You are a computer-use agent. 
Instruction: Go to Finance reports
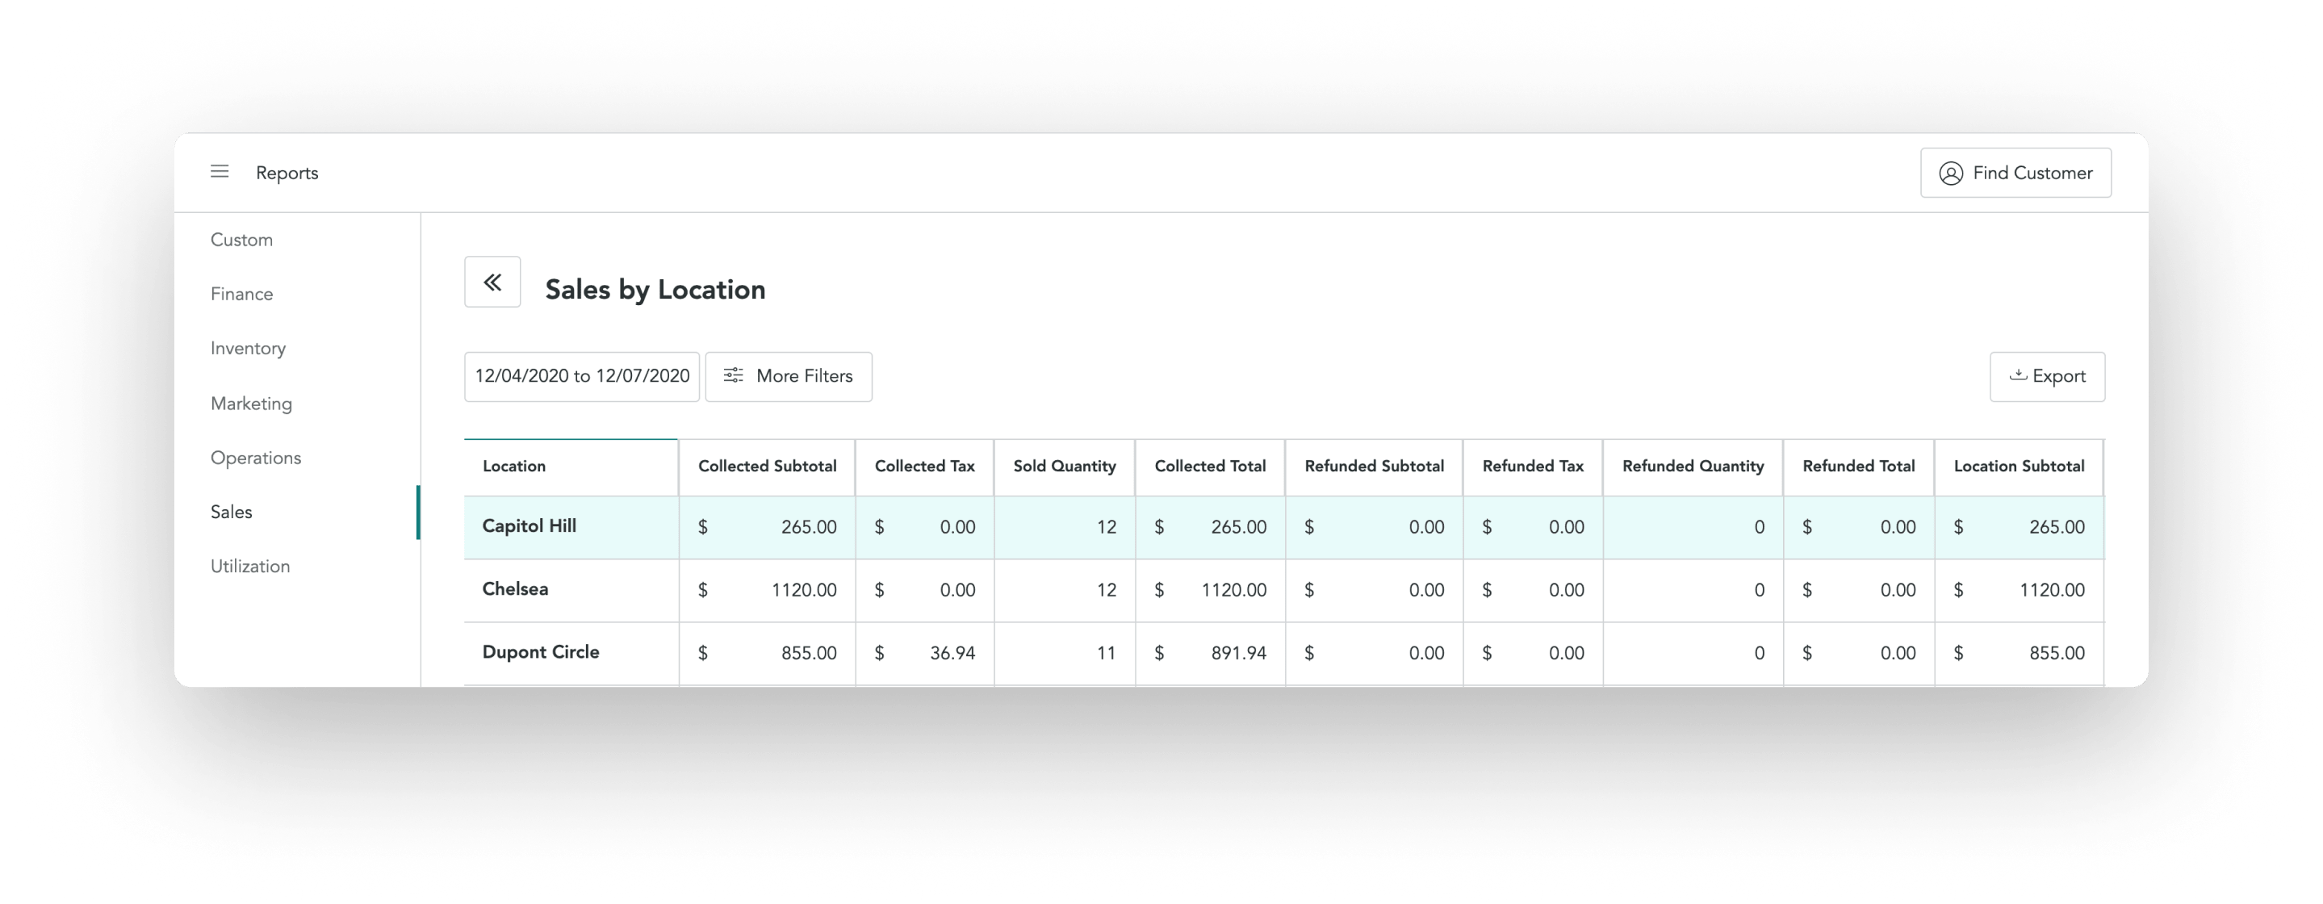pos(241,294)
